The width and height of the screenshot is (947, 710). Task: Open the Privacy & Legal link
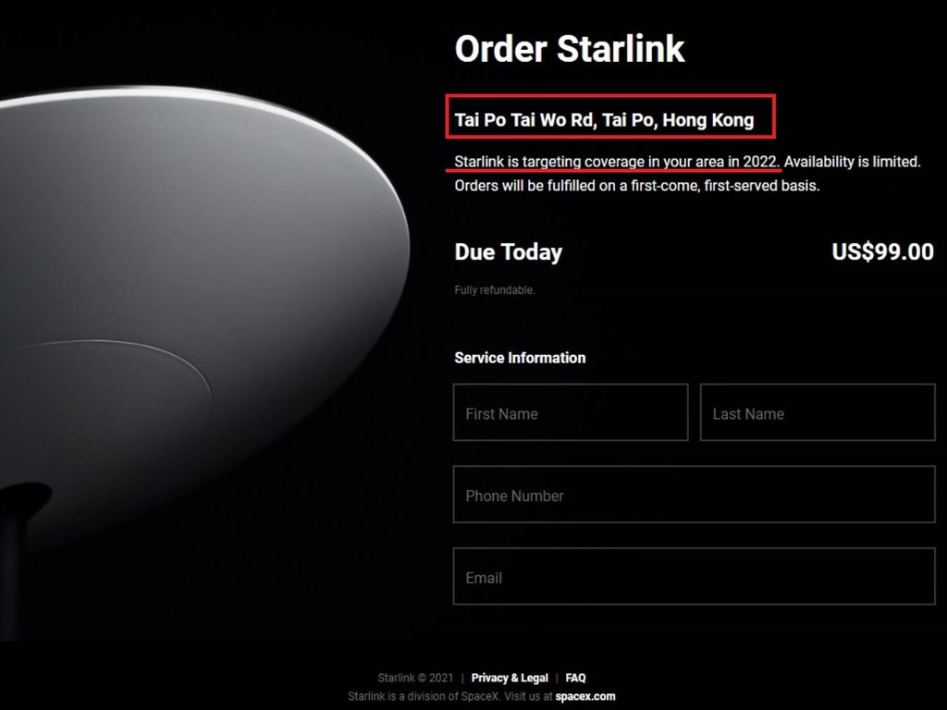[x=510, y=678]
